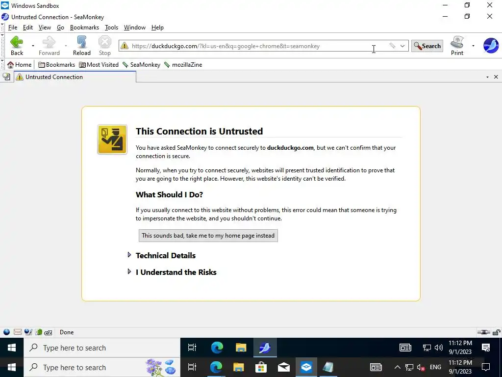Reload the current page
The image size is (502, 377).
tap(82, 46)
